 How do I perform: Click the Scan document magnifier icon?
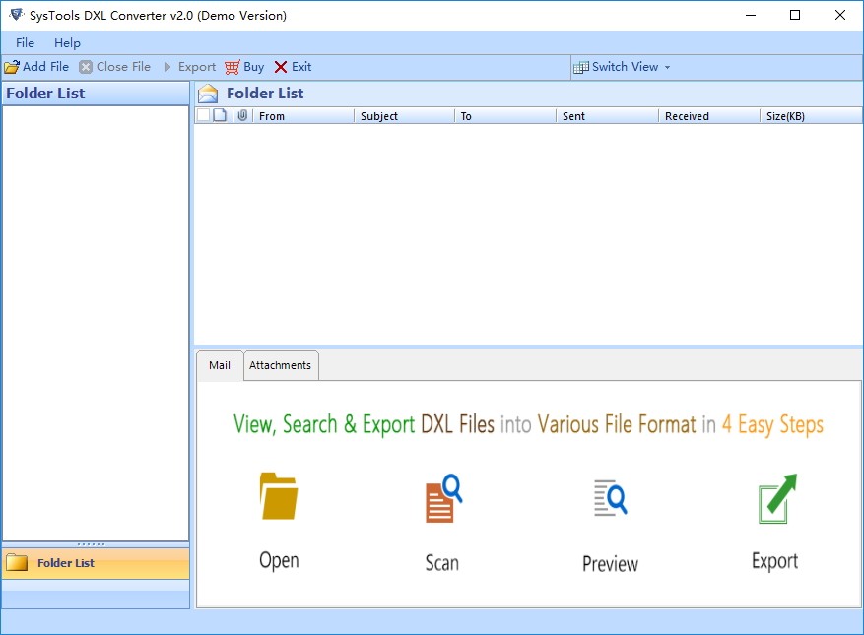(x=443, y=498)
